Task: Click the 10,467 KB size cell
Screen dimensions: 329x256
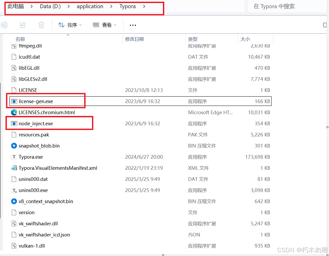Action: [259, 57]
